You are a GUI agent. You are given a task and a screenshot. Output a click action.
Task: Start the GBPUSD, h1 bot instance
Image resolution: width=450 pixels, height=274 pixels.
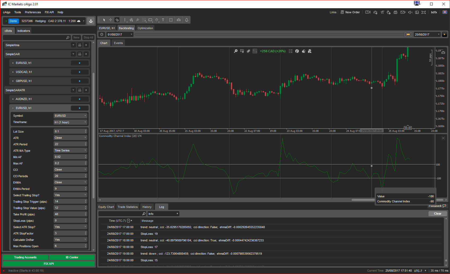[x=80, y=81]
